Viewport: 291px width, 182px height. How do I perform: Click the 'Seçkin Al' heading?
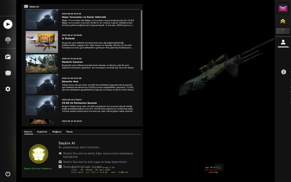click(x=67, y=143)
